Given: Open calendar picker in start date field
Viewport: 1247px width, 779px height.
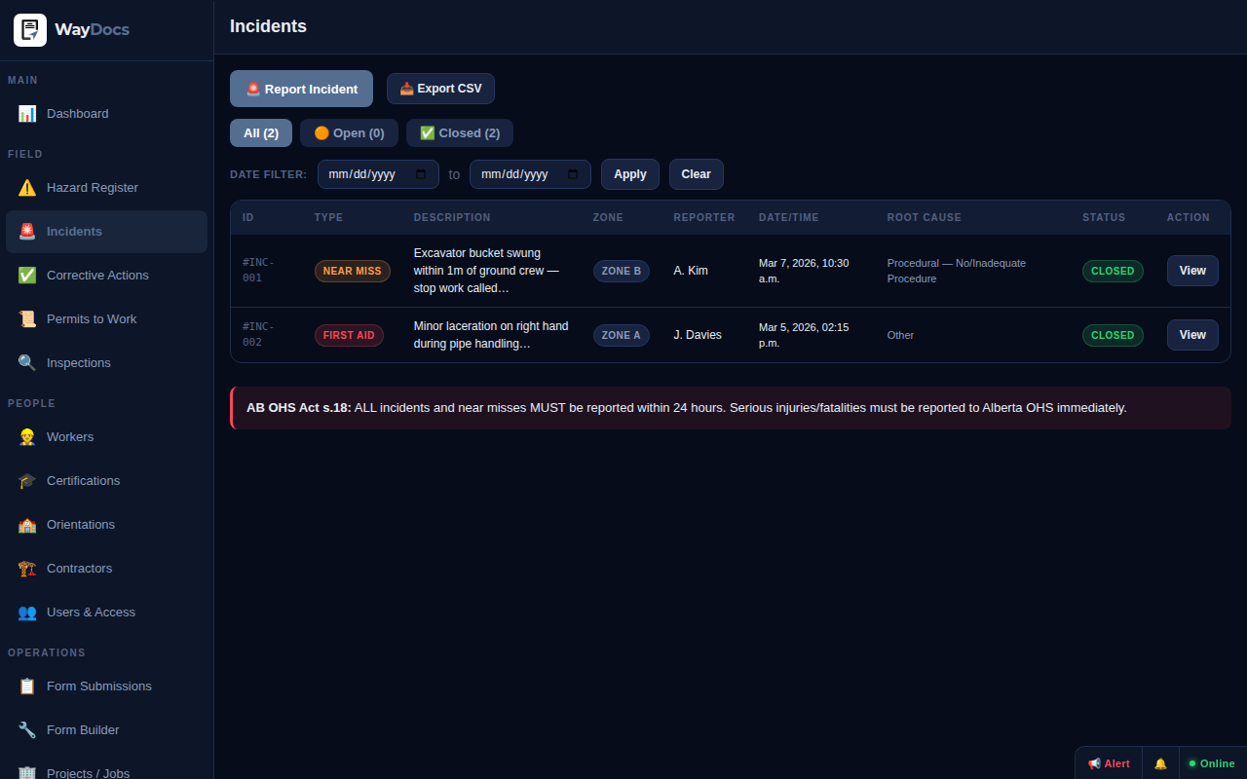Looking at the screenshot, I should (x=421, y=174).
